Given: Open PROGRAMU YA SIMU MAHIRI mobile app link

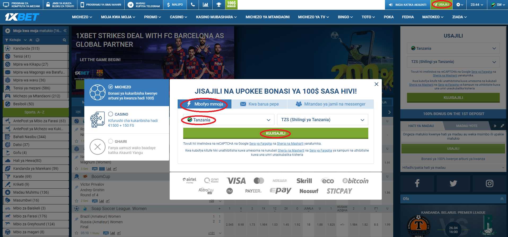Looking at the screenshot, I should click(x=101, y=5).
